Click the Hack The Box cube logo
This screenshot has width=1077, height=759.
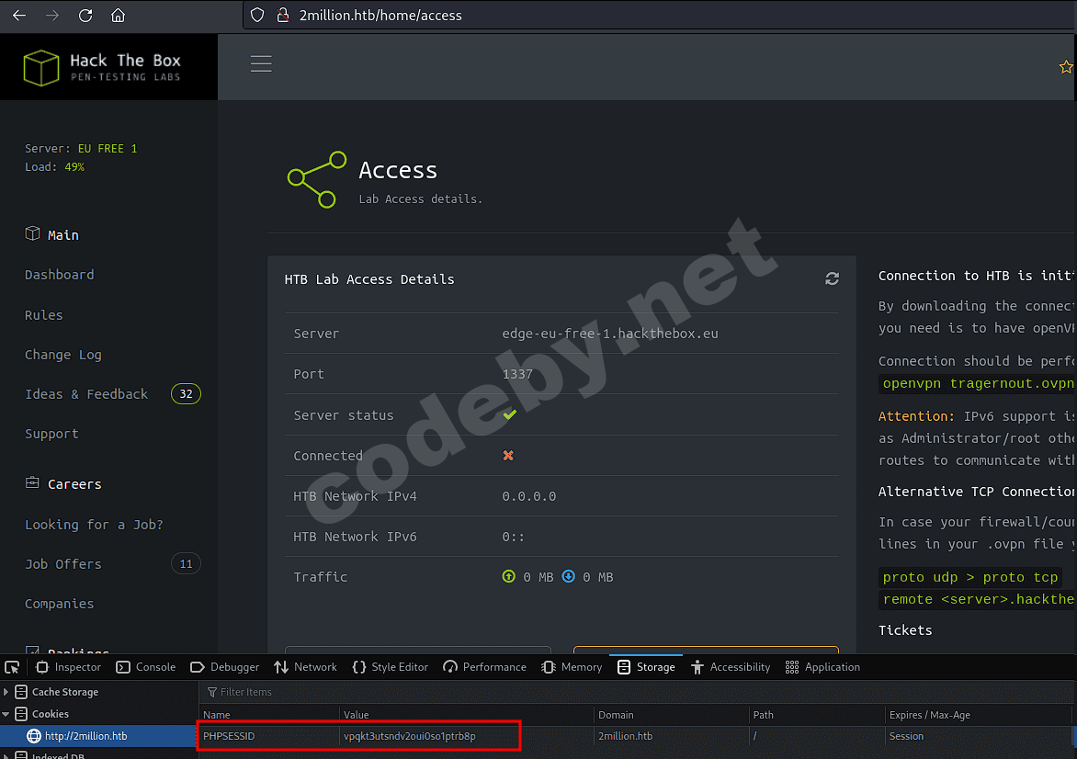click(41, 67)
